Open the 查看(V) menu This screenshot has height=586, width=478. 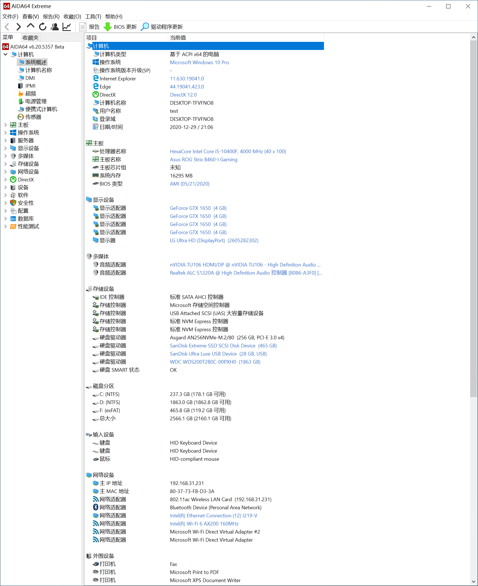pos(31,16)
